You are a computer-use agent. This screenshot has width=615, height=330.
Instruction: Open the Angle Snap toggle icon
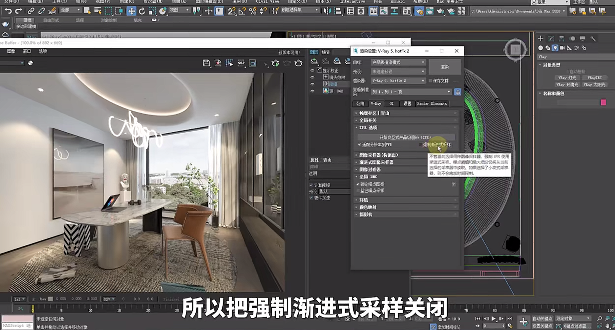point(243,11)
